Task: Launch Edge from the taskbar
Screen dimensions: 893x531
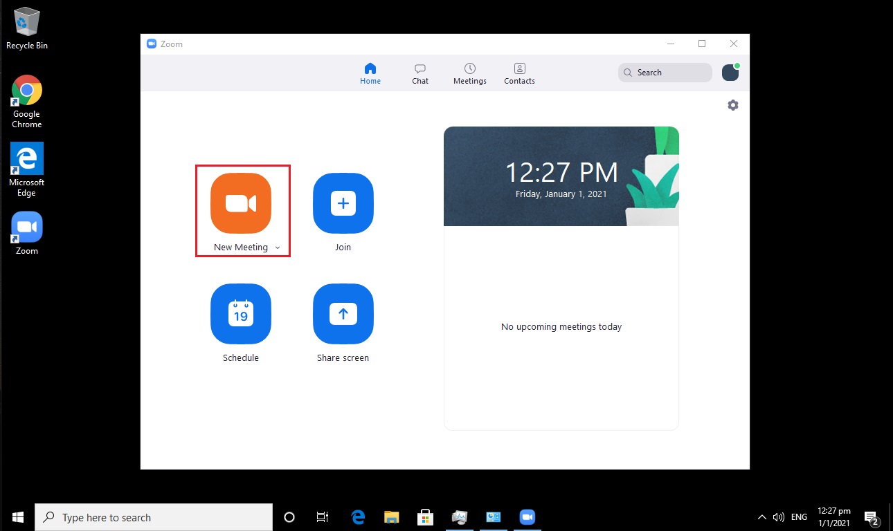Action: point(358,517)
